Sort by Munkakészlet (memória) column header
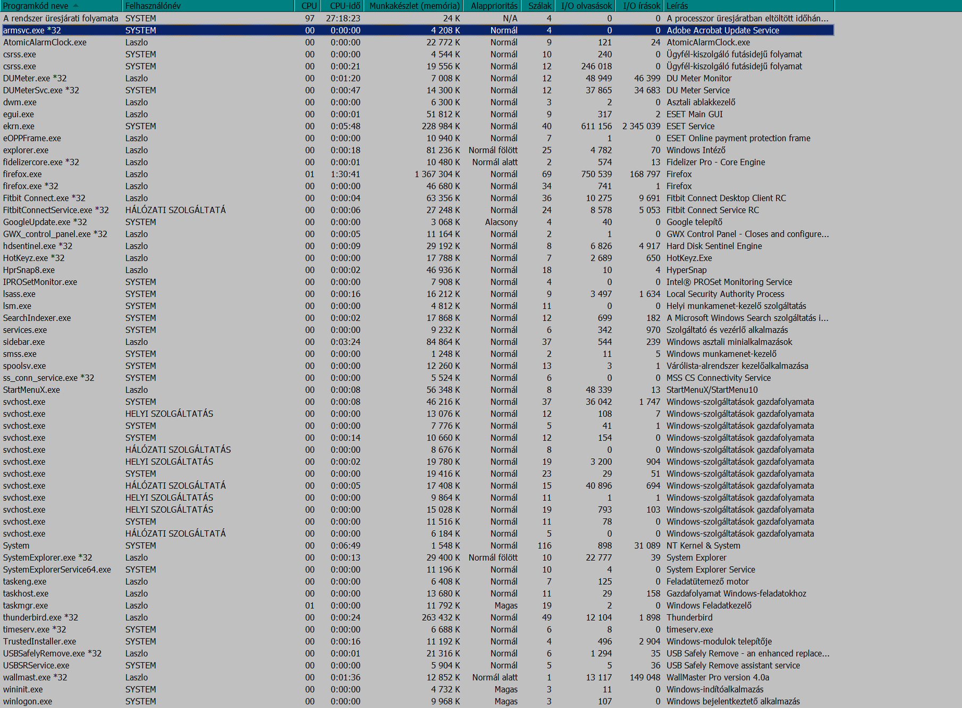Image resolution: width=962 pixels, height=708 pixels. pos(414,6)
